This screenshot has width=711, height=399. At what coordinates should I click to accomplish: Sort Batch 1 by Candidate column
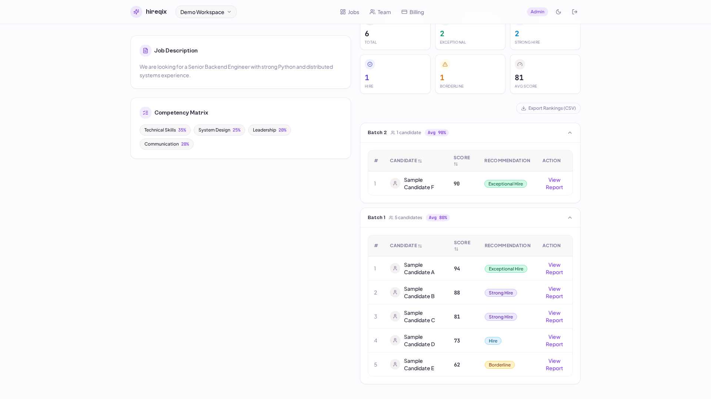coord(406,246)
